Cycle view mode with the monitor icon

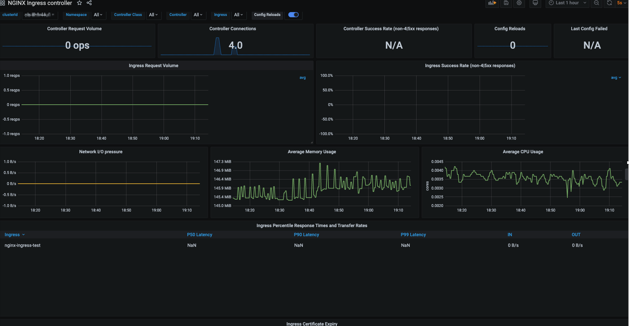coord(535,3)
